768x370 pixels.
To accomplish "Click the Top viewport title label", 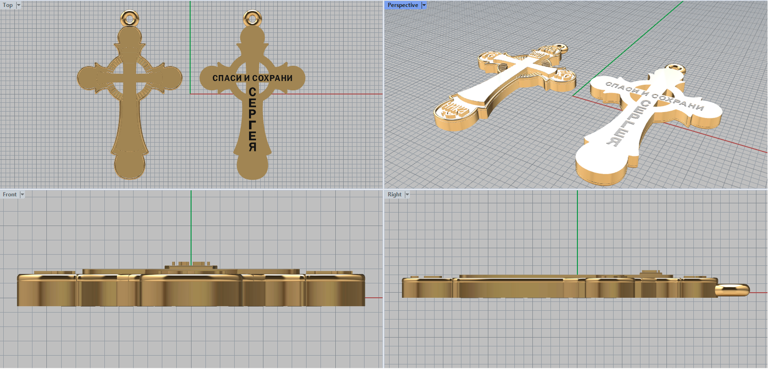I will [8, 5].
